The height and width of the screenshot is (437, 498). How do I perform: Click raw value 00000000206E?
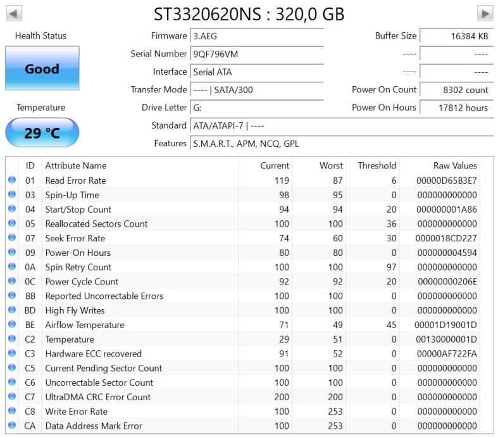point(447,282)
